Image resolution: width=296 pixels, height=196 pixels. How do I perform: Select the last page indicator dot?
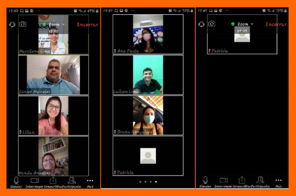(156, 182)
